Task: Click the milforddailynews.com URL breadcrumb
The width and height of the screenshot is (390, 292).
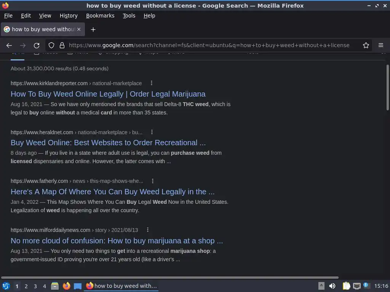Action: pyautogui.click(x=74, y=230)
